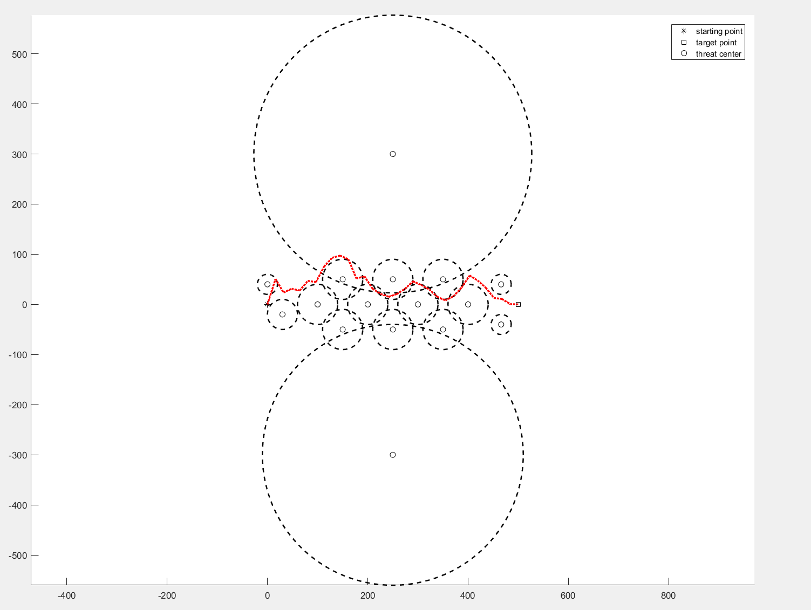This screenshot has width=811, height=610.
Task: Click the y-axis tick label 200
Action: click(19, 204)
